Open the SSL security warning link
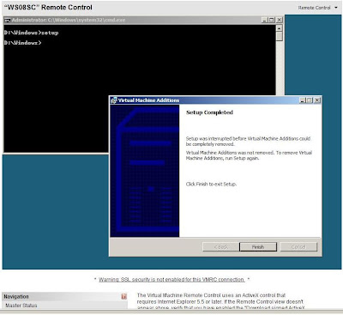The height and width of the screenshot is (315, 343). 171,280
